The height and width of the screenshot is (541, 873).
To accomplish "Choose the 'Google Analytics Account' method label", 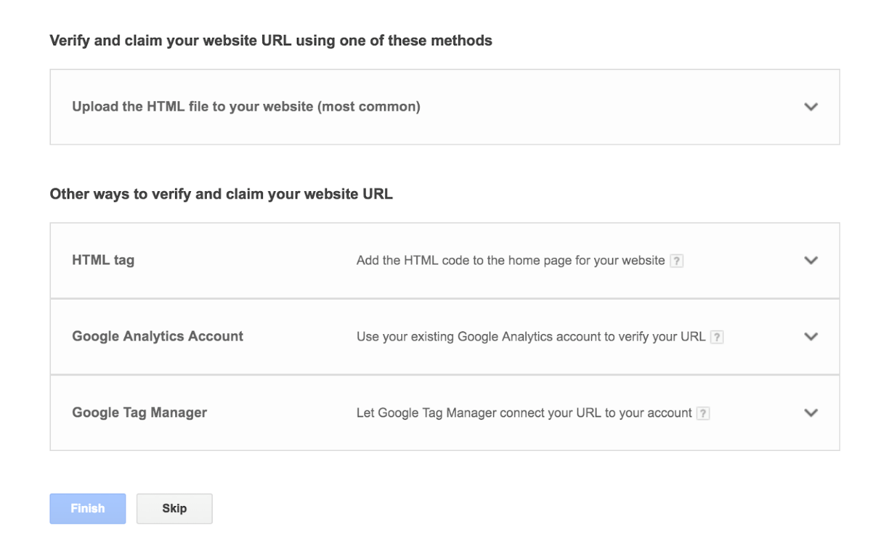I will [x=158, y=336].
